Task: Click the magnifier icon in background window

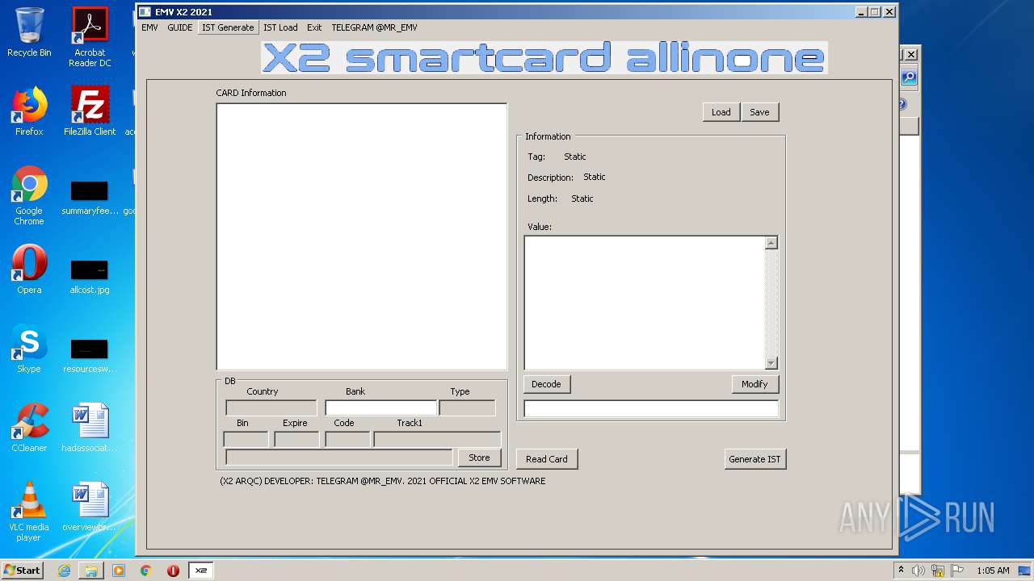Action: pyautogui.click(x=909, y=77)
